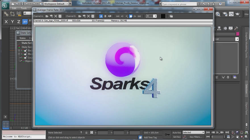This screenshot has width=250, height=140.
Task: Close Channel B with the X icon
Action: [88, 16]
